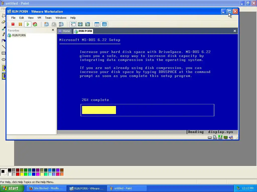
Task: Select the Free-Form Select tool in Paint
Action: pos(4,16)
